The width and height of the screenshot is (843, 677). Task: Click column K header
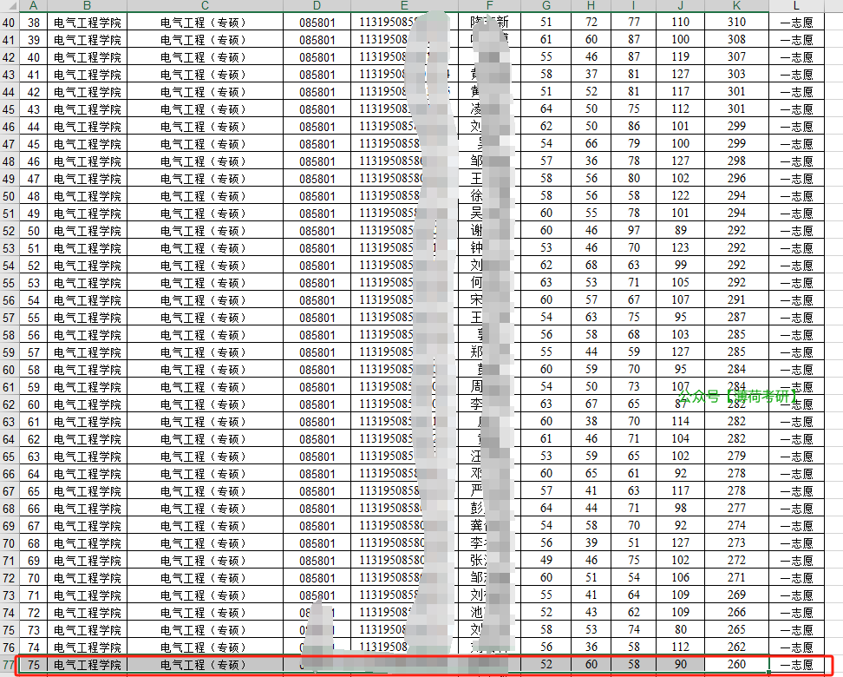(x=736, y=6)
